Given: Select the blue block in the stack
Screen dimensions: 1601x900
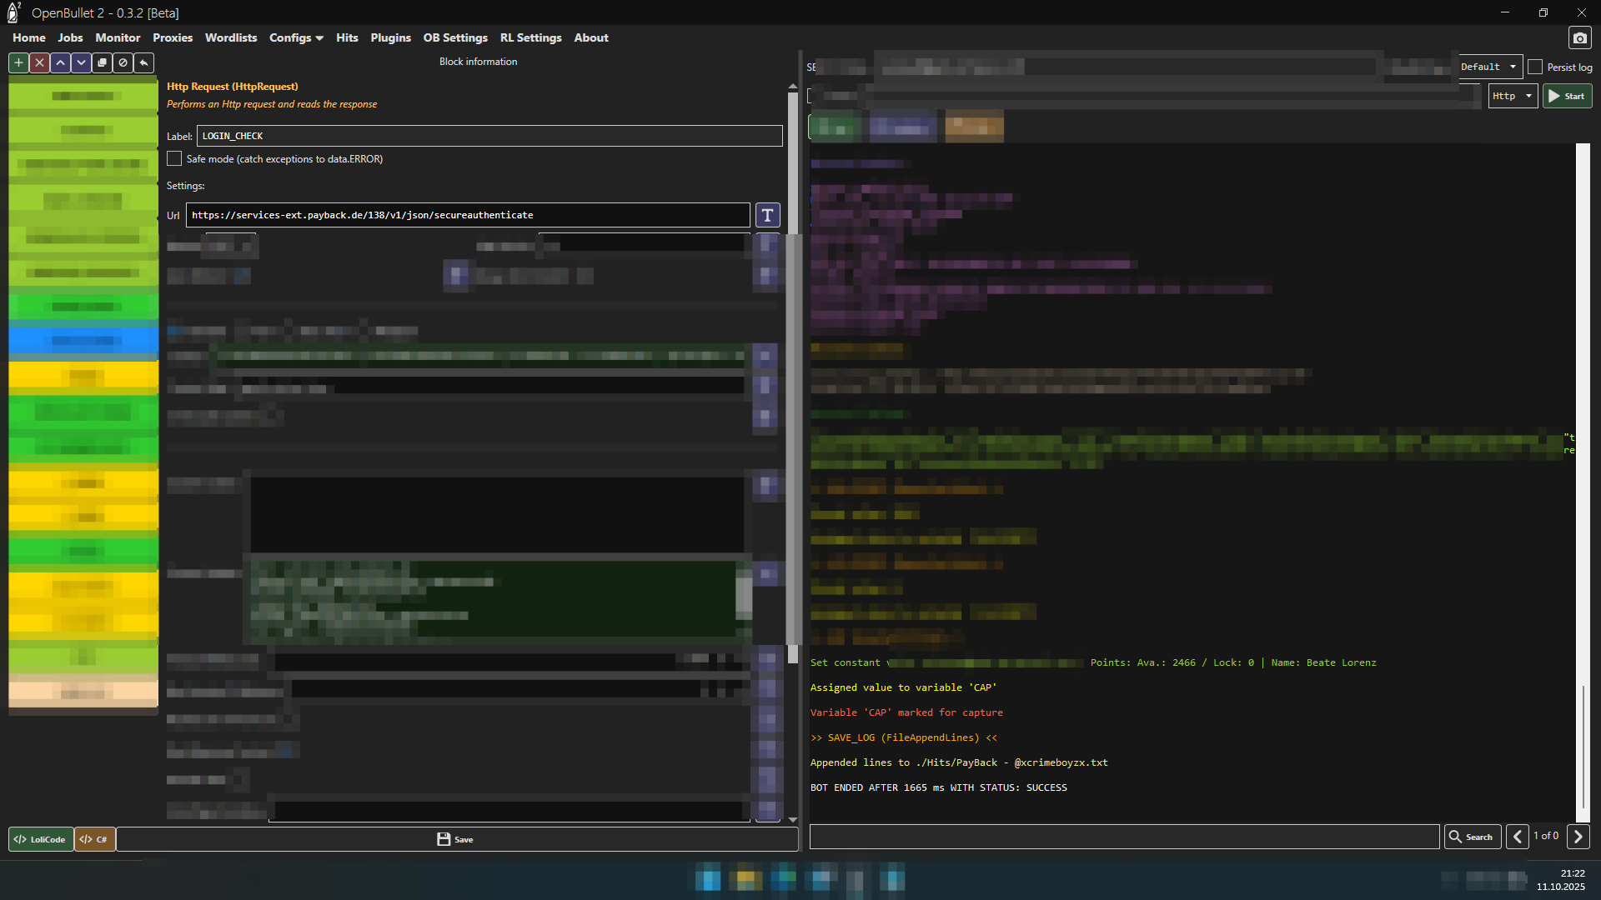Looking at the screenshot, I should click(83, 341).
